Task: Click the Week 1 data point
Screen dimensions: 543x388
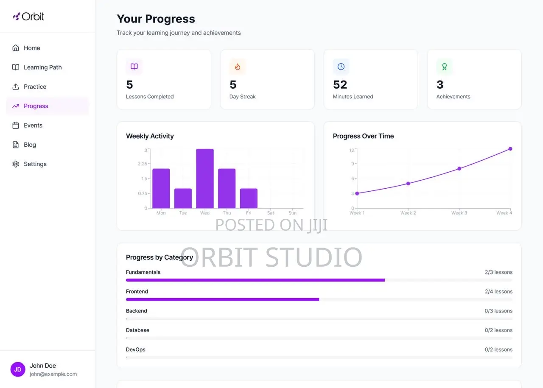Action: 357,193
